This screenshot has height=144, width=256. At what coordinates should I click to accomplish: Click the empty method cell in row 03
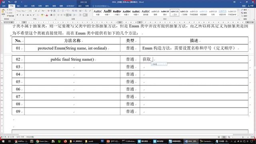point(72,67)
